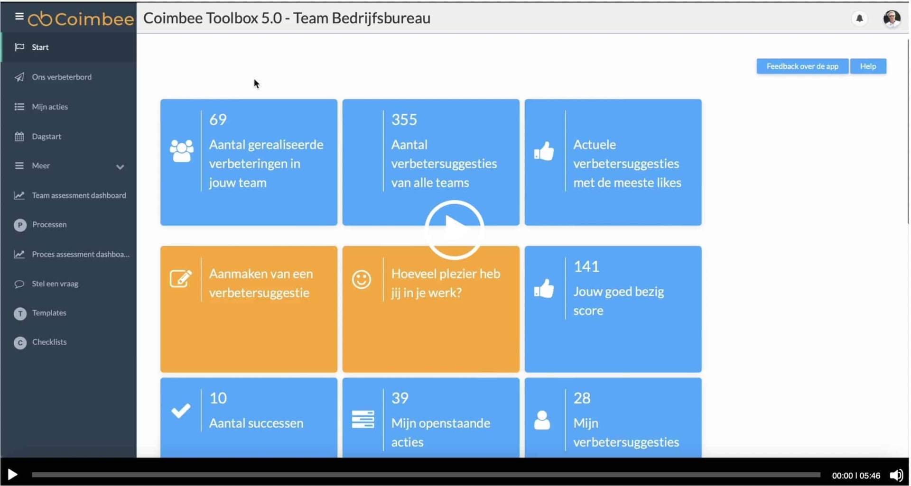Click the speech bubble icon for Stel een vraag
The height and width of the screenshot is (486, 911).
pos(19,284)
